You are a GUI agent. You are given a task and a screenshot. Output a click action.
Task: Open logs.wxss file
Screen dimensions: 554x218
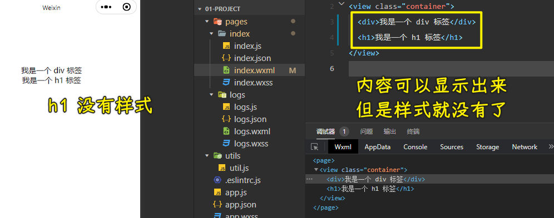tap(251, 144)
